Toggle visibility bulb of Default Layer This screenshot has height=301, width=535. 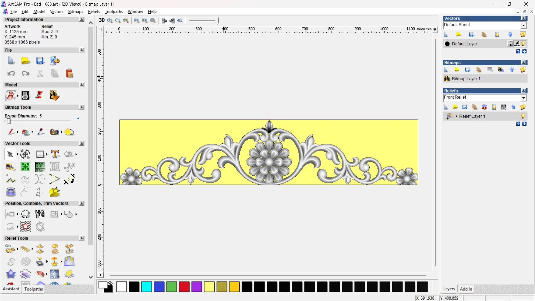coord(523,44)
